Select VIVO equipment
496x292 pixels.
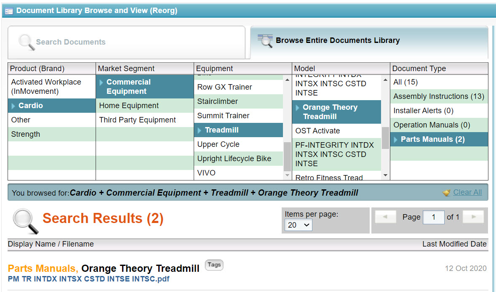(x=238, y=173)
